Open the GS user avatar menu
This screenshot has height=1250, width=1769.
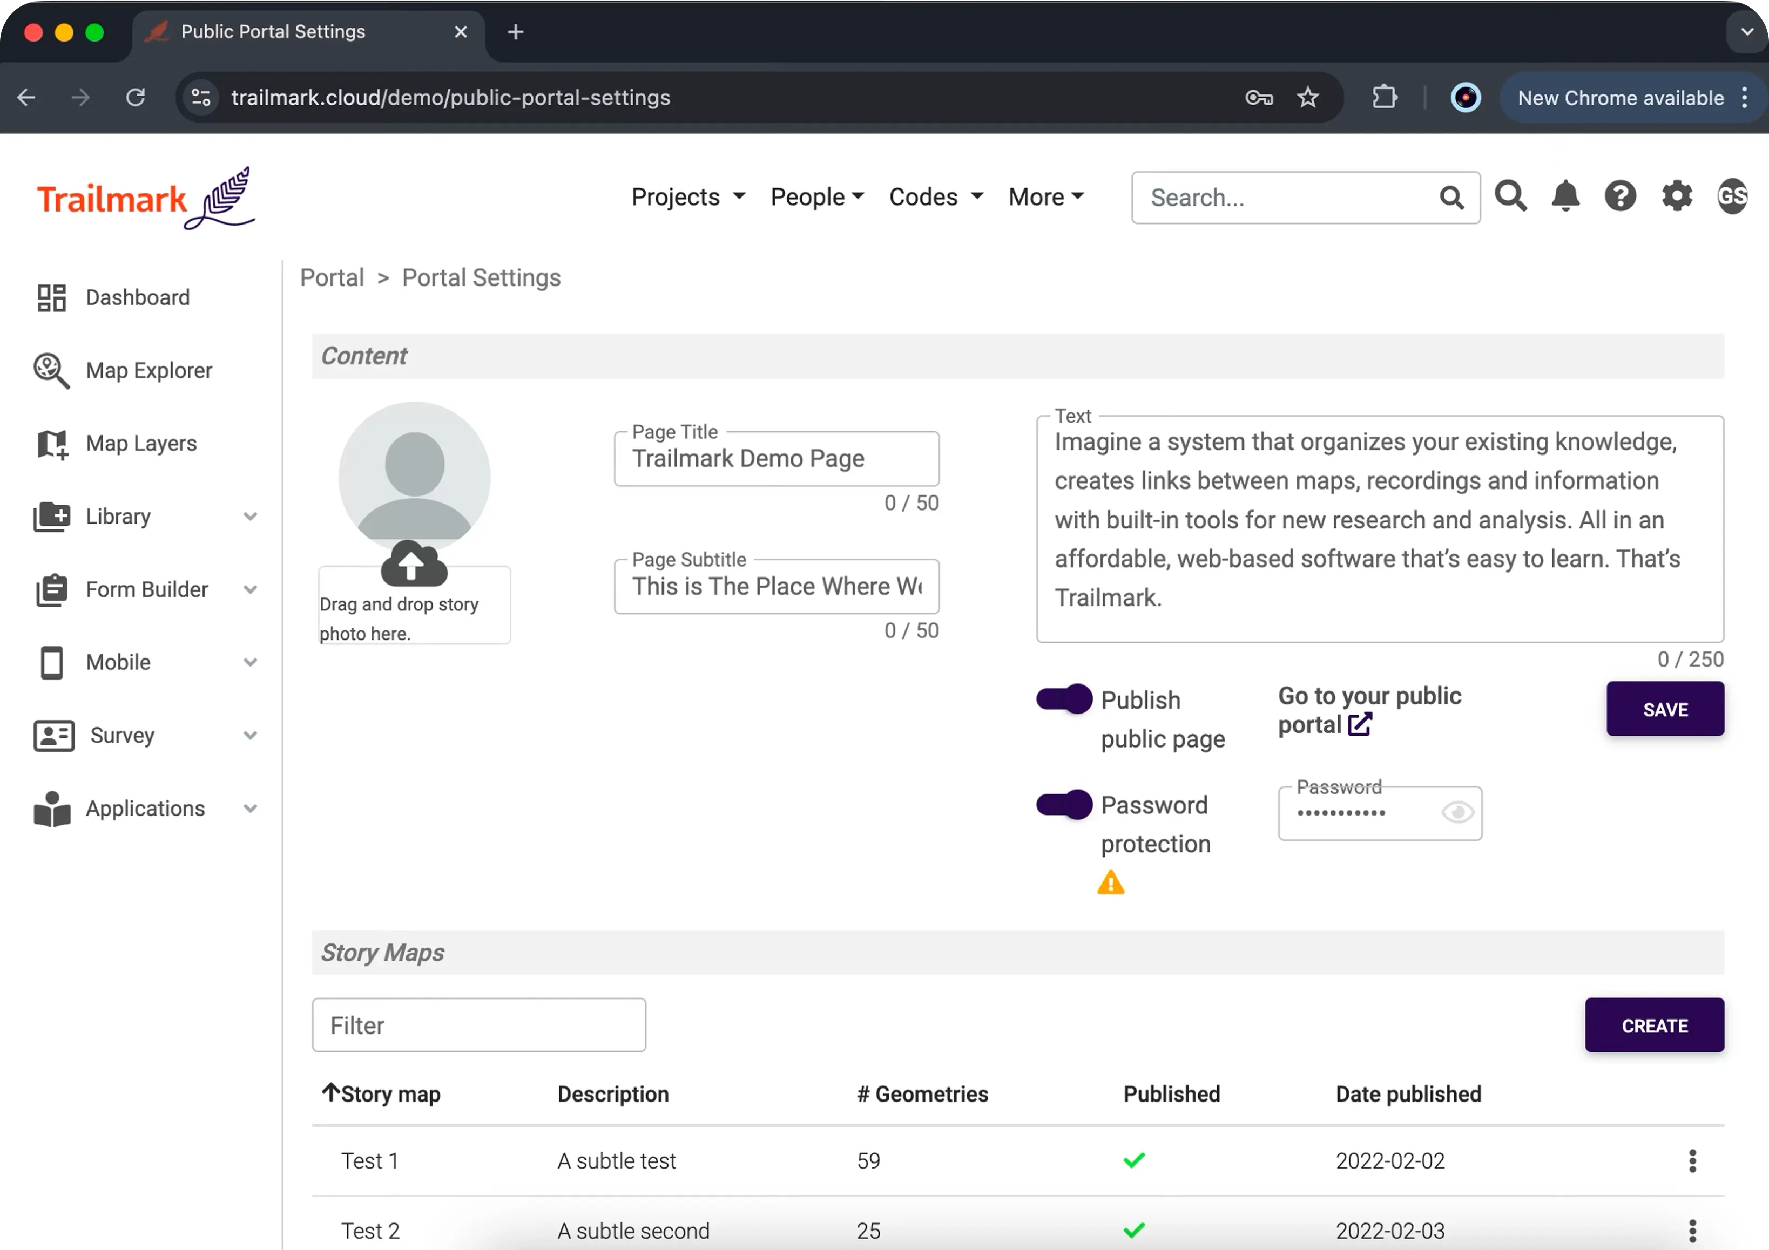tap(1732, 195)
